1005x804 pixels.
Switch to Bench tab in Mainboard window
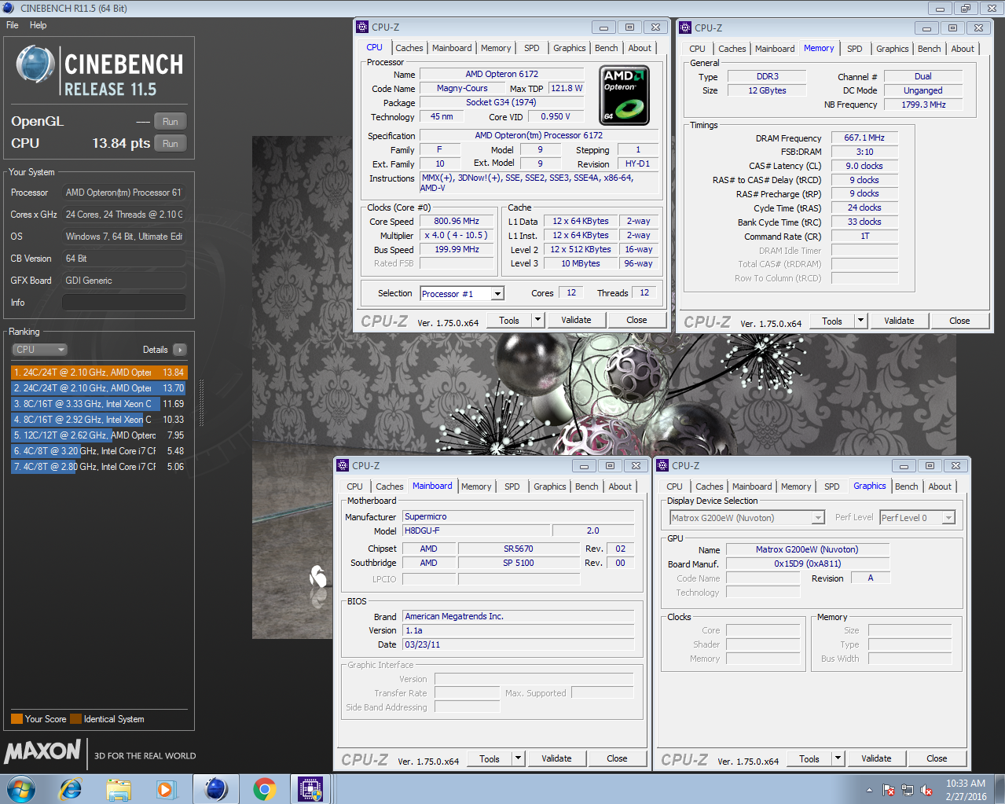(587, 486)
